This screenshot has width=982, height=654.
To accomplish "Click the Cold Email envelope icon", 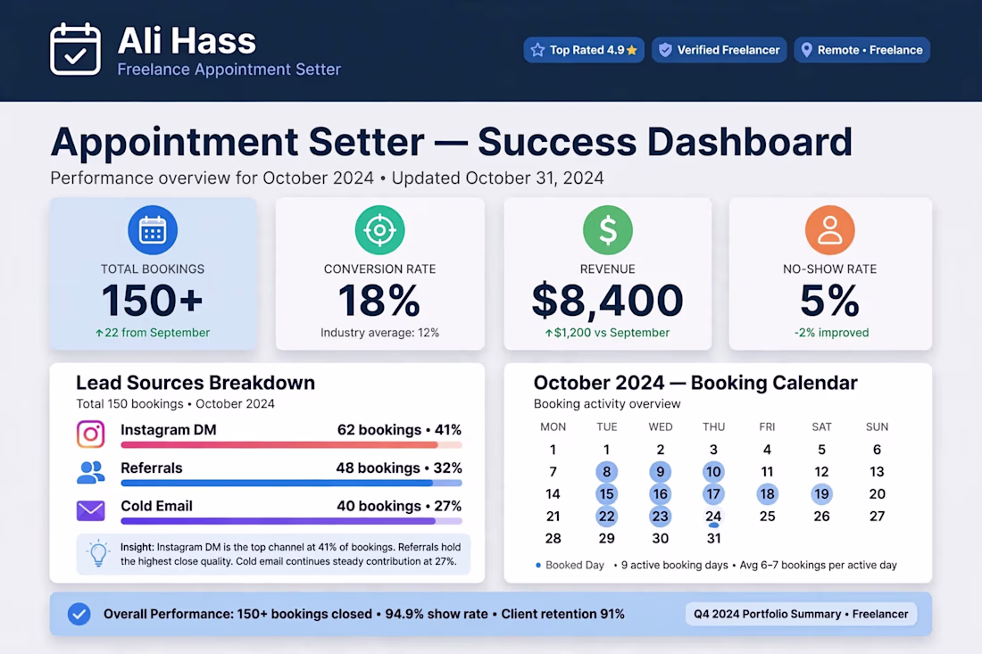I will (91, 510).
